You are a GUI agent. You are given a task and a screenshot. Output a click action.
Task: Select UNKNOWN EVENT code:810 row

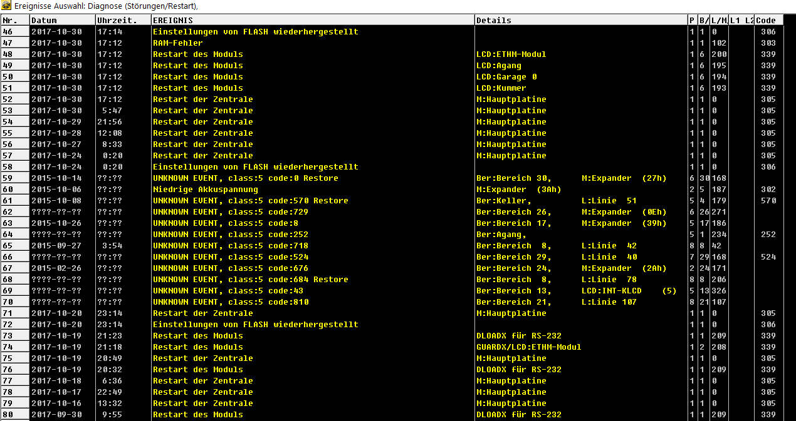point(230,302)
